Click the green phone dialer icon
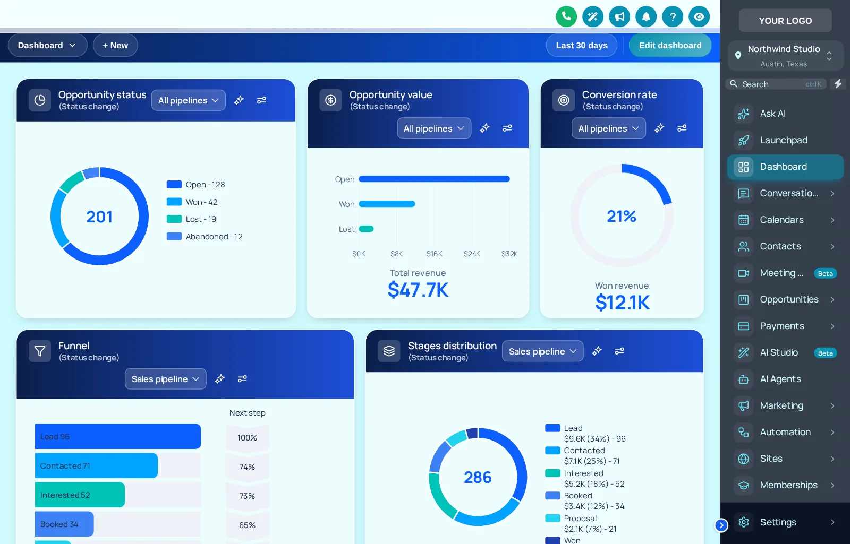The image size is (850, 544). tap(566, 16)
